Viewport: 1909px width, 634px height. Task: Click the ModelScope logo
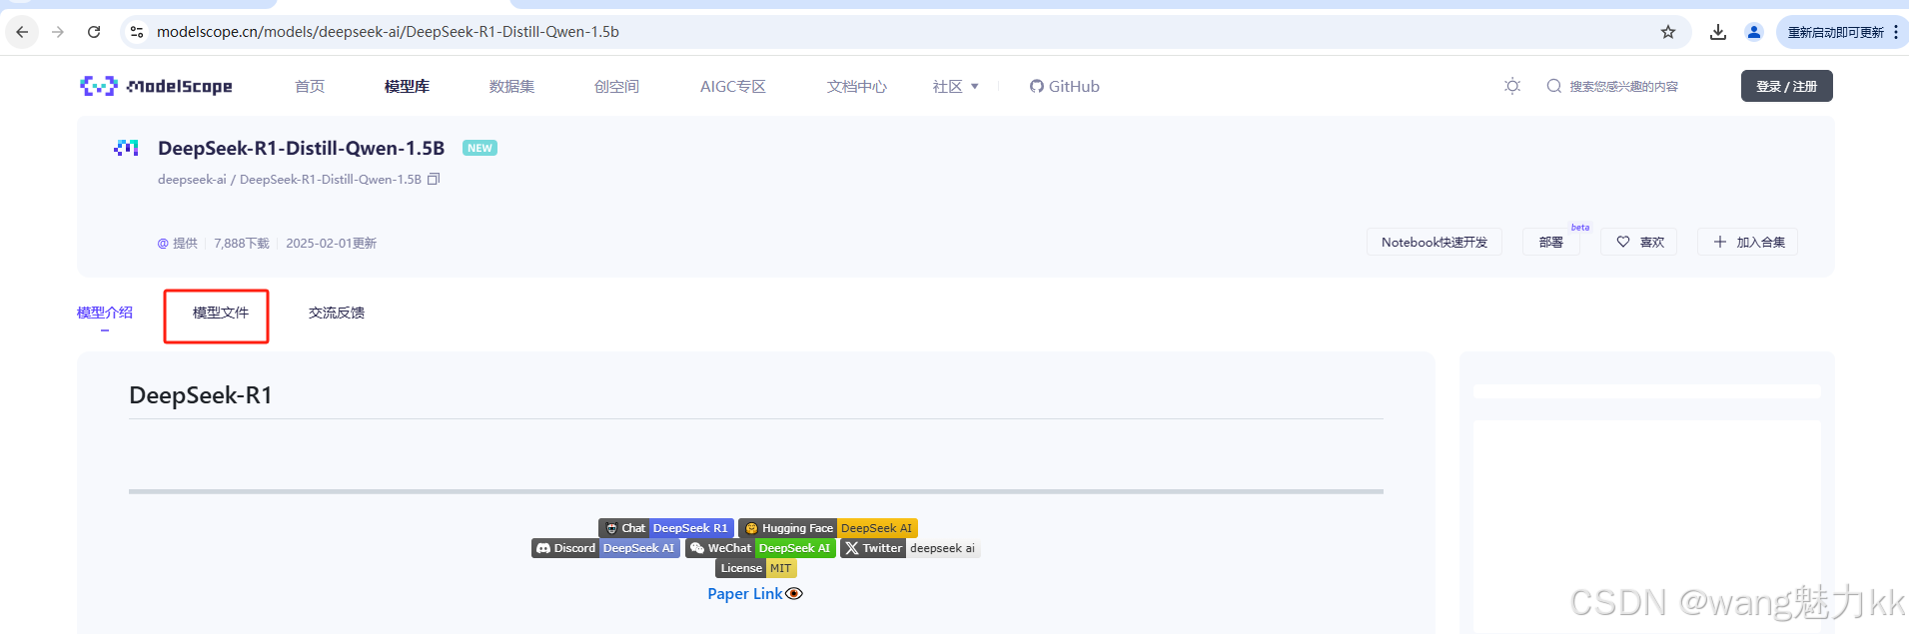pyautogui.click(x=156, y=86)
